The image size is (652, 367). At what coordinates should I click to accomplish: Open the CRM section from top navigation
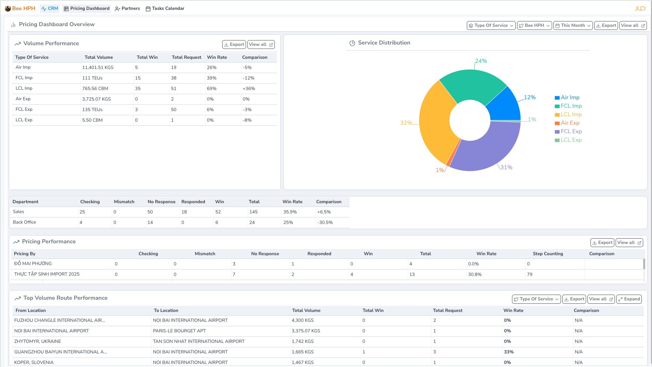pos(49,8)
